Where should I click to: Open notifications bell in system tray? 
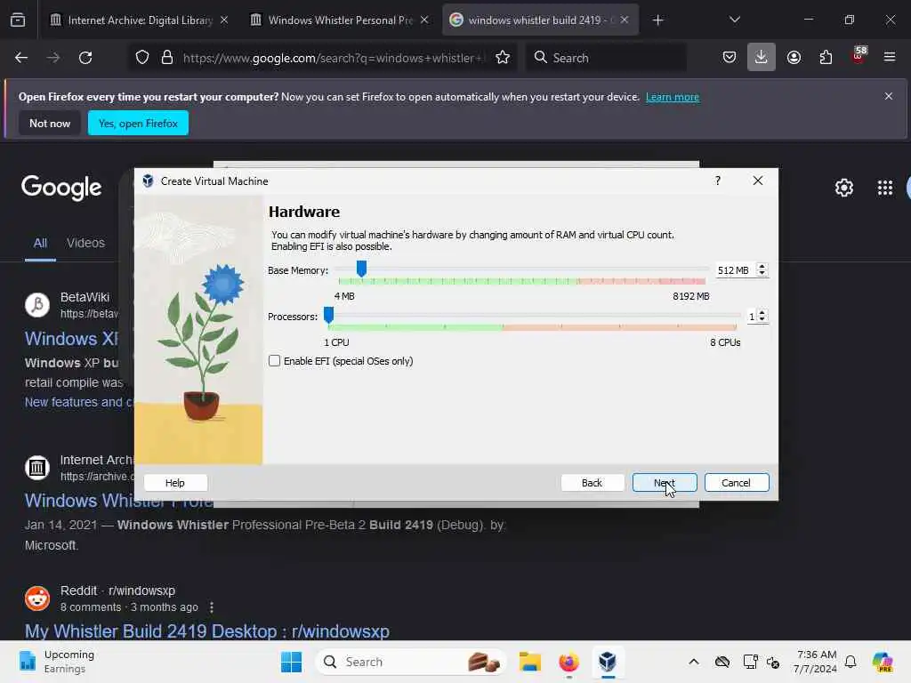click(x=851, y=662)
